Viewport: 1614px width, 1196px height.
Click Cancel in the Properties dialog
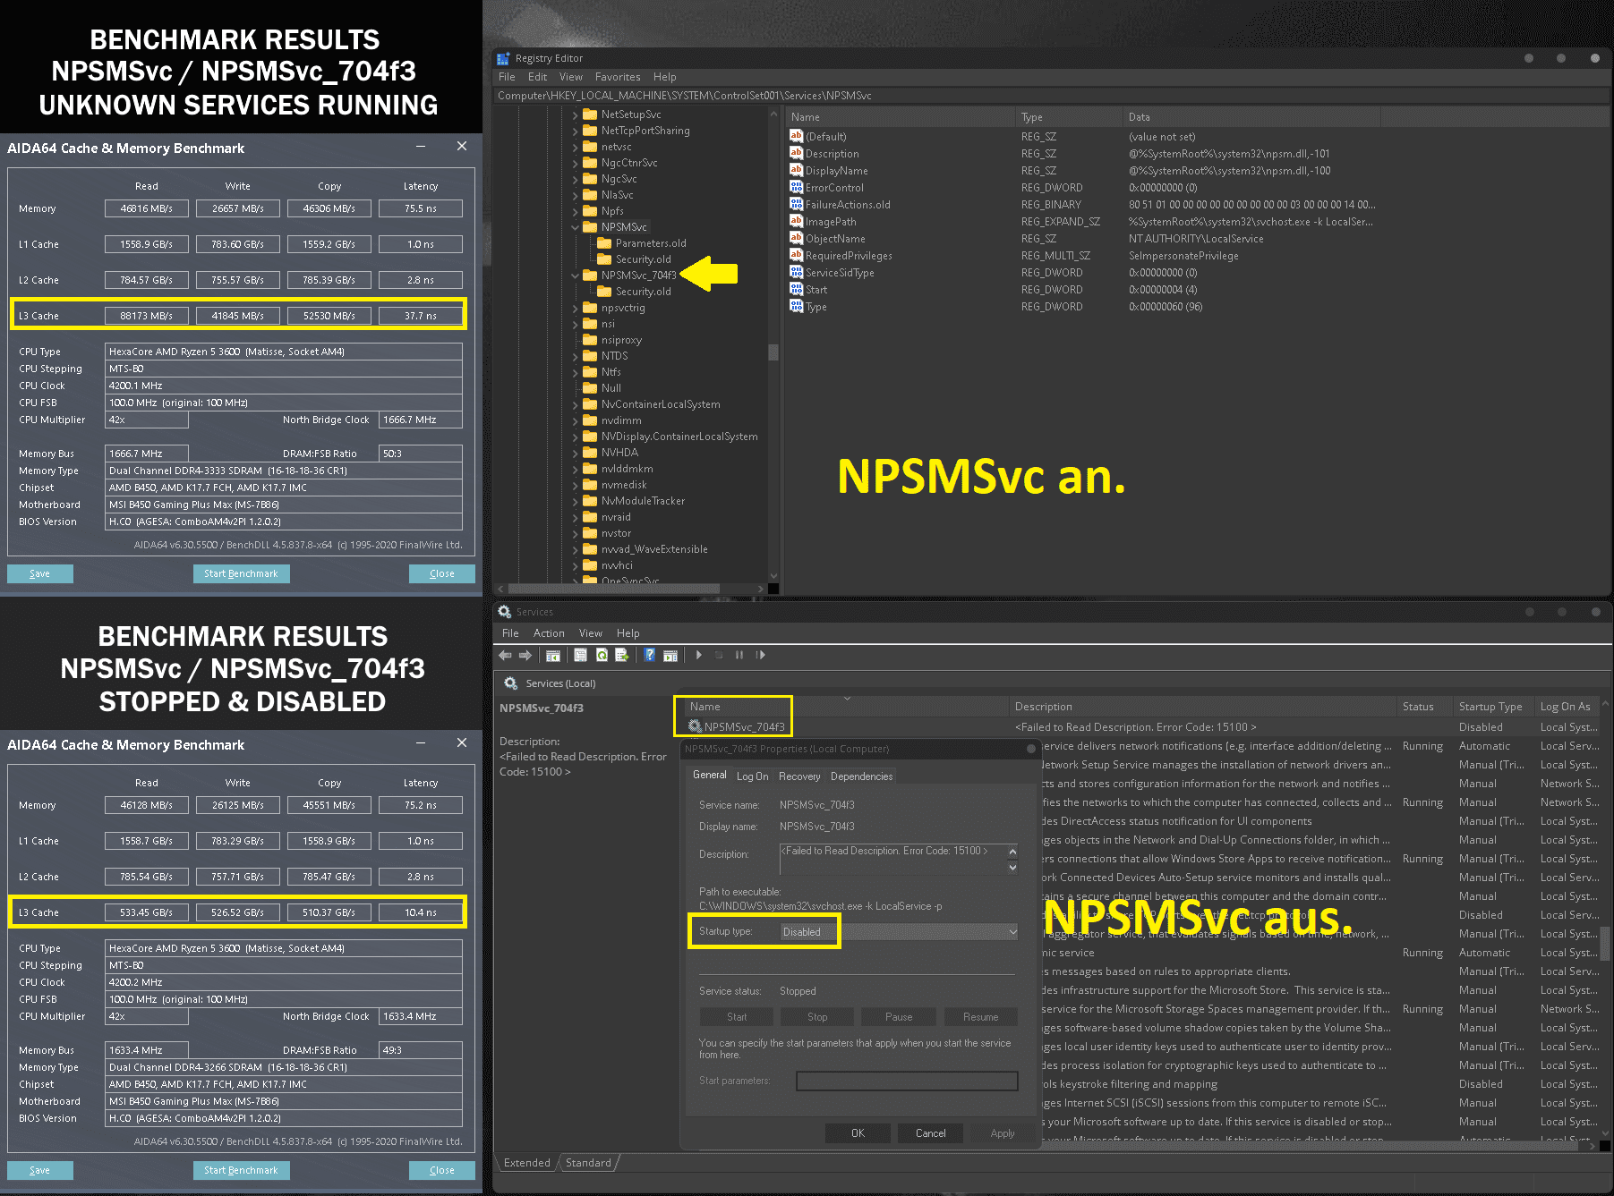pos(930,1133)
